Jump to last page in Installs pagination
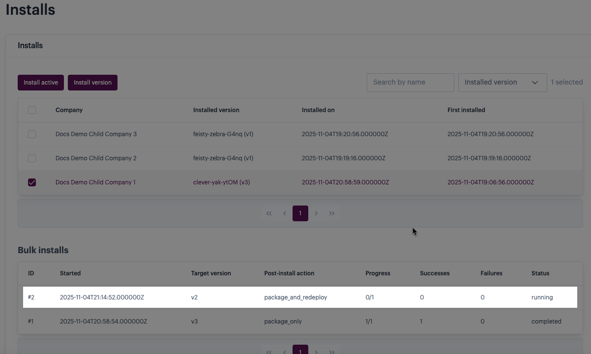 pyautogui.click(x=332, y=213)
